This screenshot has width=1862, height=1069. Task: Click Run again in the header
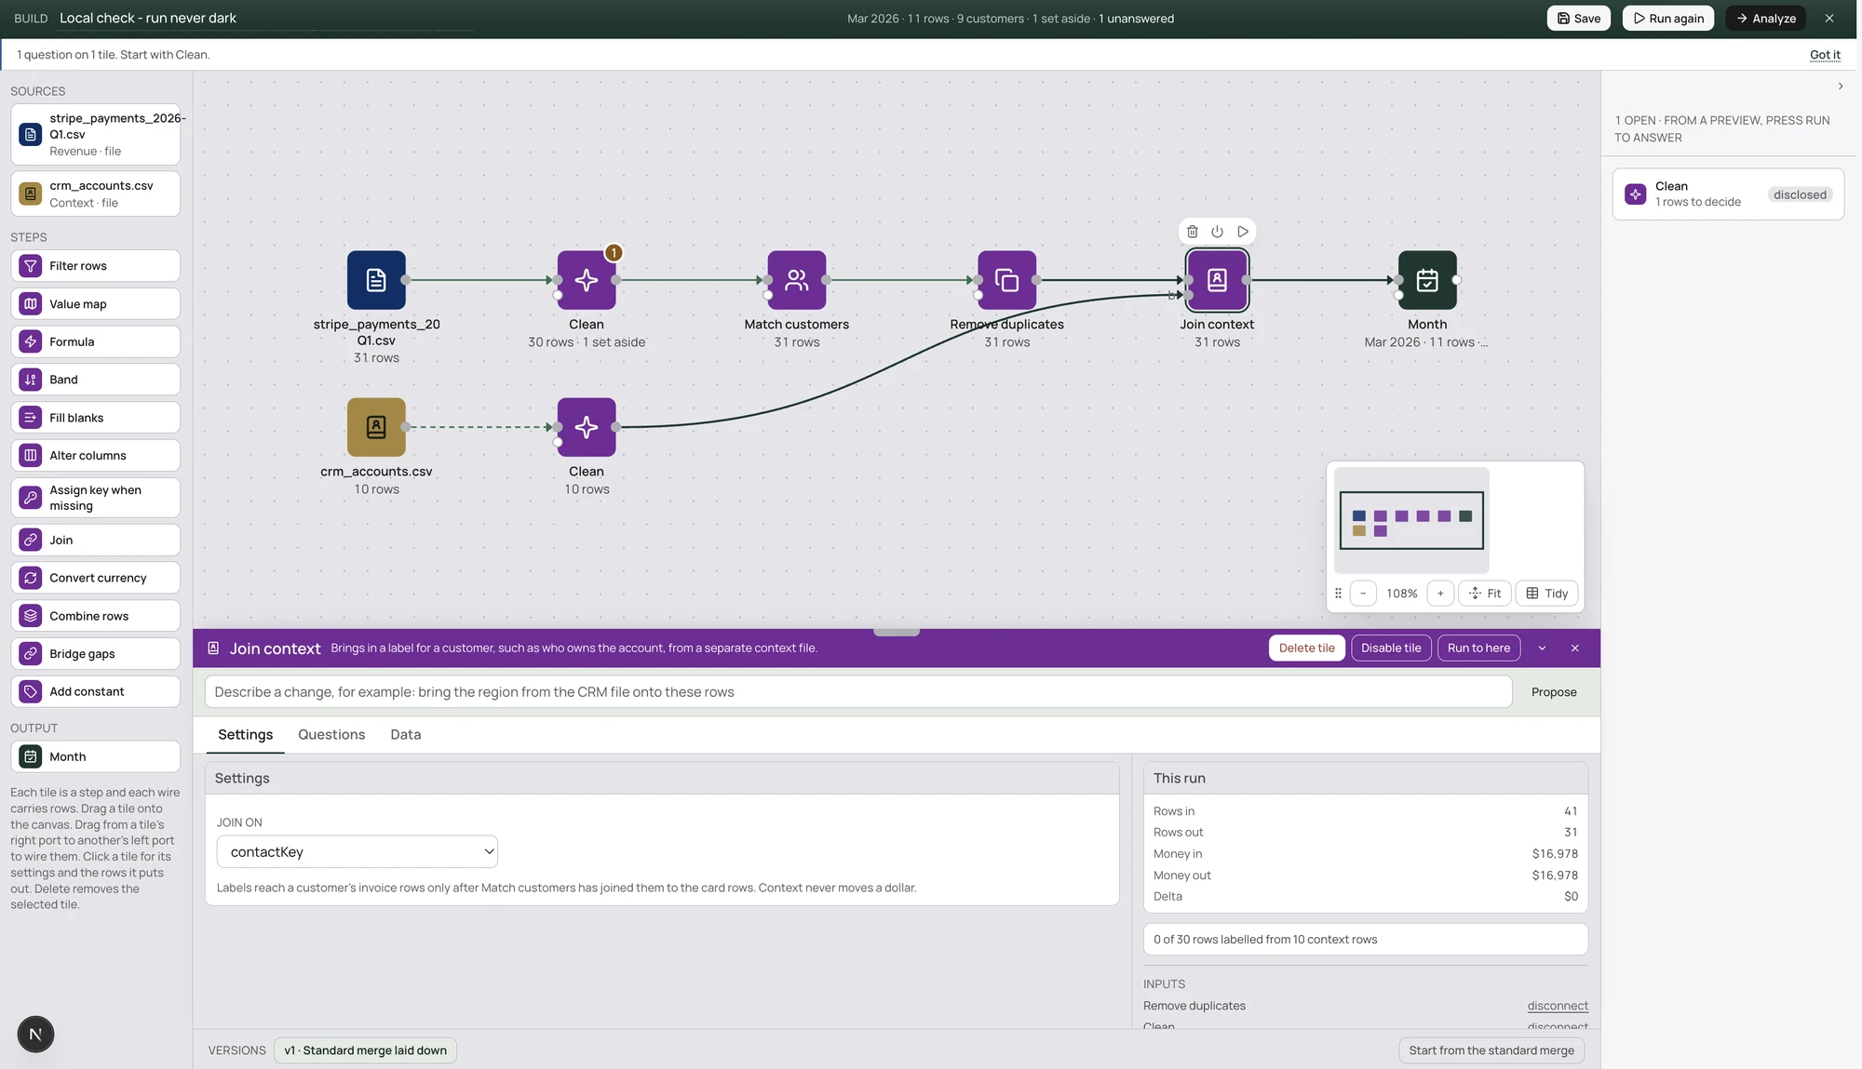(x=1667, y=19)
